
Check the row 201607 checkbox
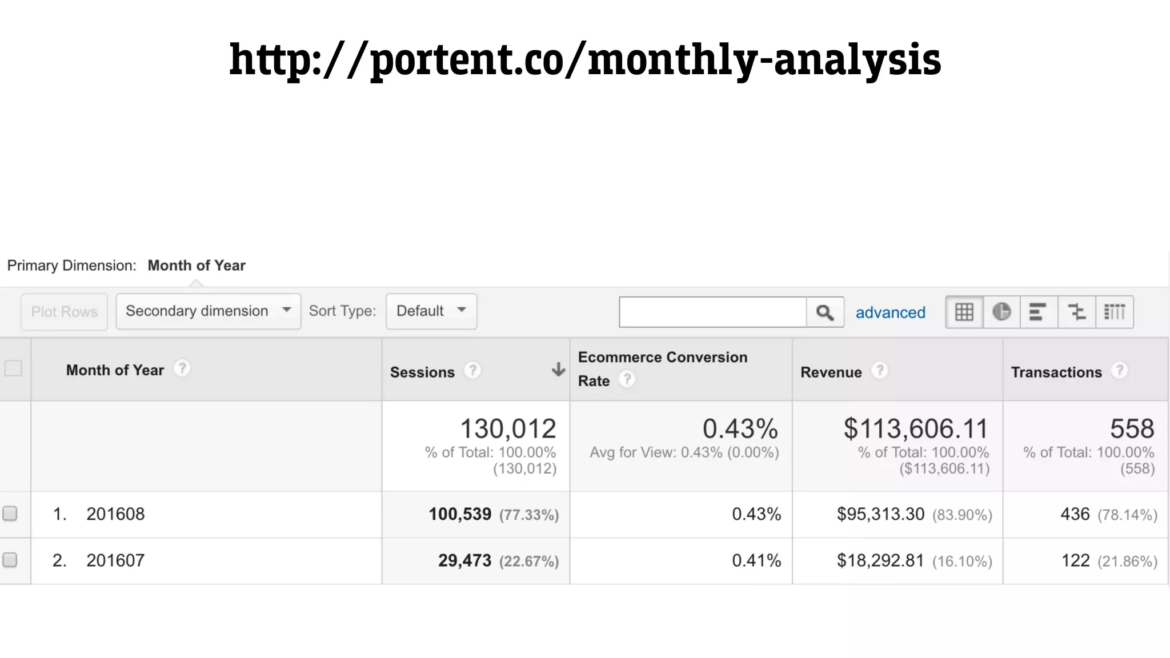10,560
